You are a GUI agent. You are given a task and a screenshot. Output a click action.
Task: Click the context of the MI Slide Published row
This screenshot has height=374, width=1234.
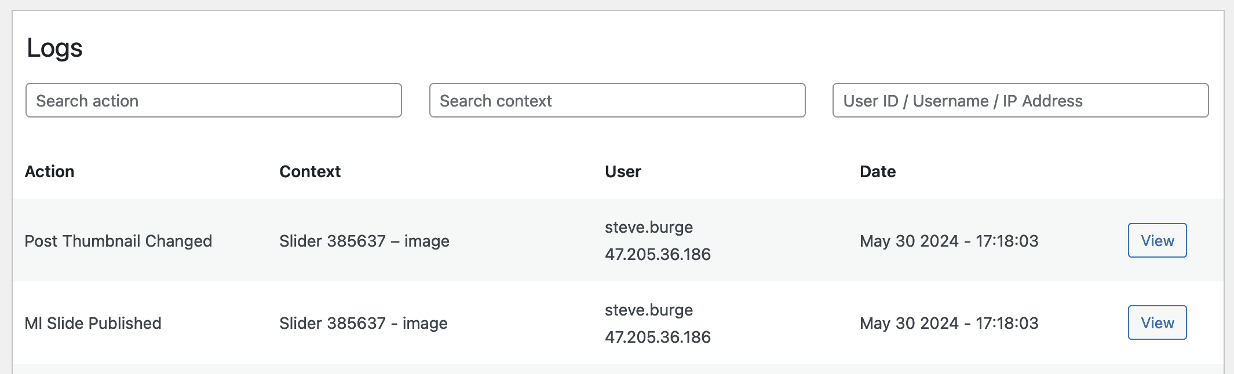point(363,324)
